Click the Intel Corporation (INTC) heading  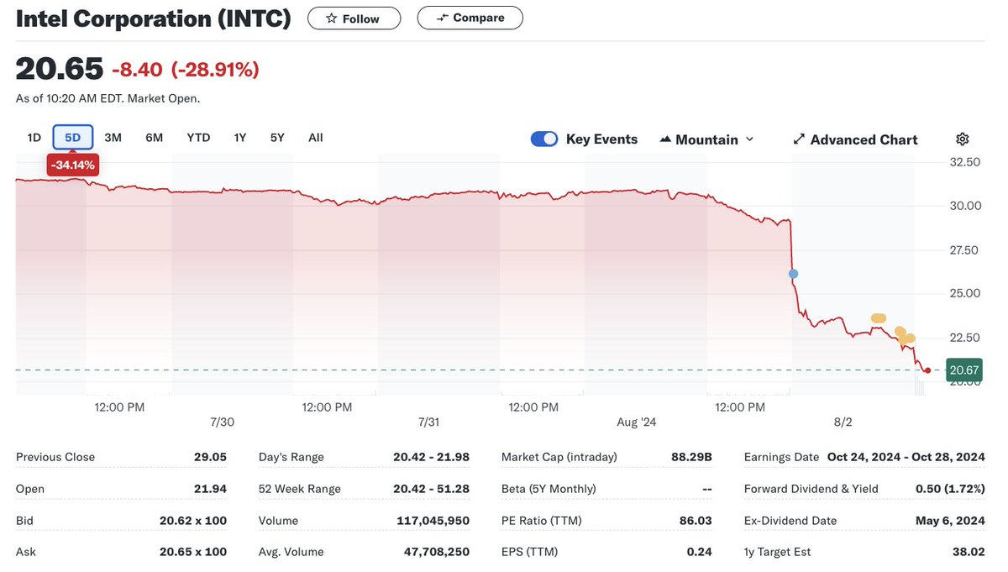(154, 18)
